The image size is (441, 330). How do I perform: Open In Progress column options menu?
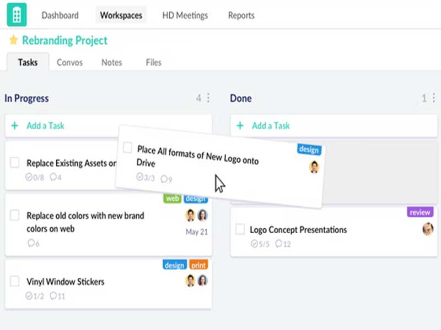tap(208, 98)
